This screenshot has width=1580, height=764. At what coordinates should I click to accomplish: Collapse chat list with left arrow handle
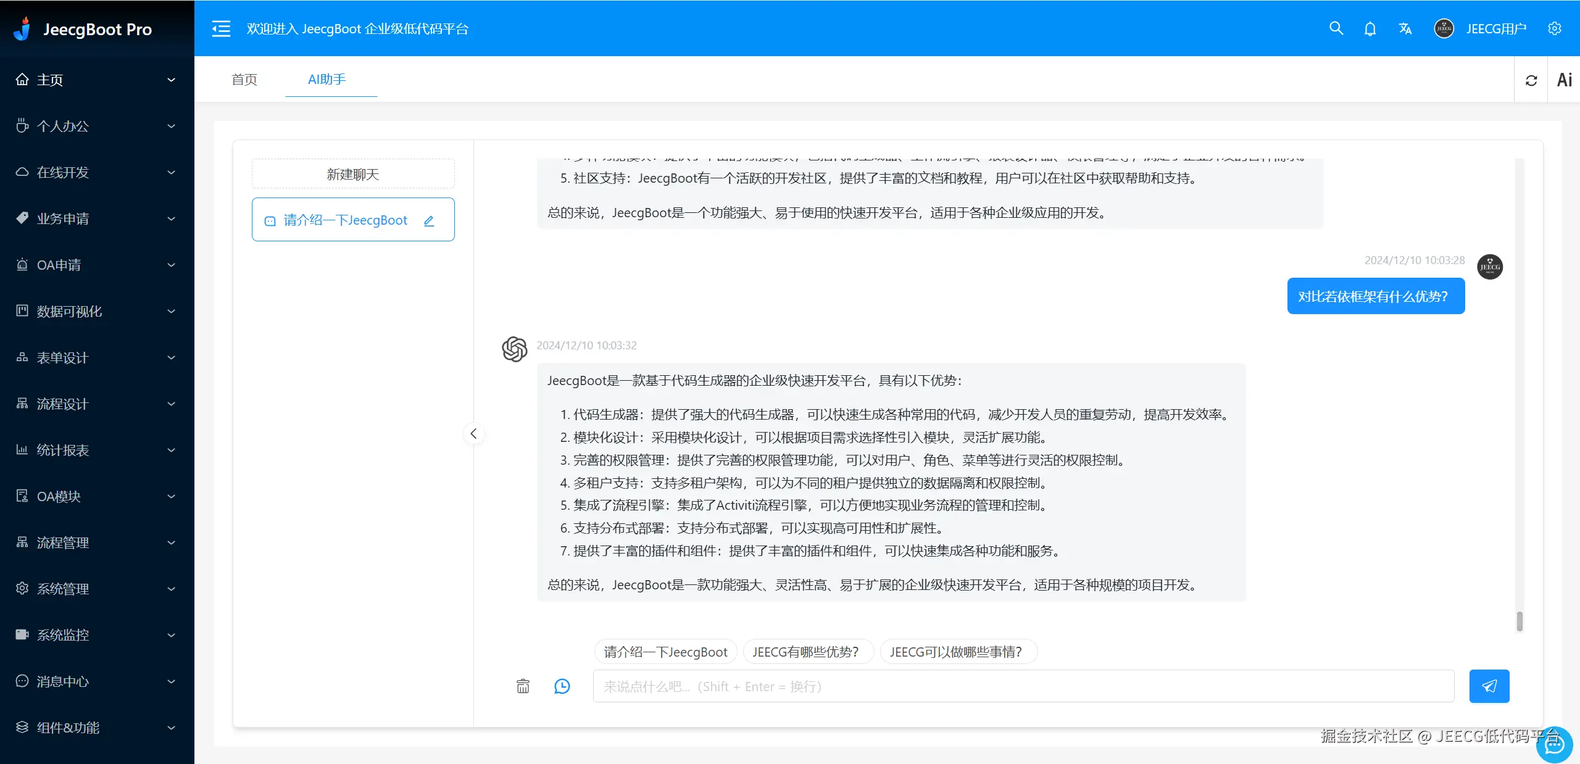coord(473,434)
